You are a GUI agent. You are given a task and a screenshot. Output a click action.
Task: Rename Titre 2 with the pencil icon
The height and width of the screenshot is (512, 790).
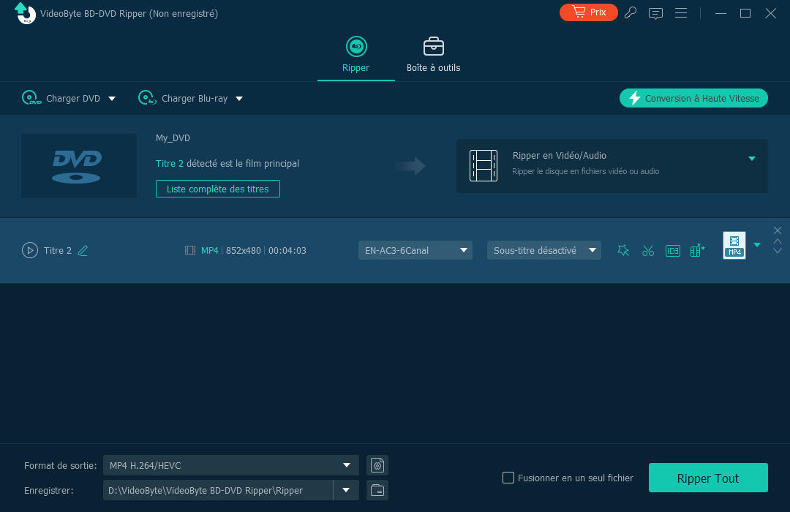pyautogui.click(x=83, y=250)
